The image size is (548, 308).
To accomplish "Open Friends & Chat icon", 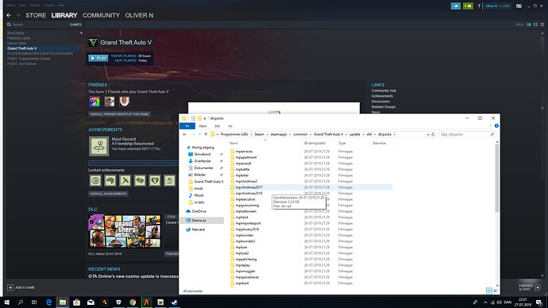I will pyautogui.click(x=538, y=287).
